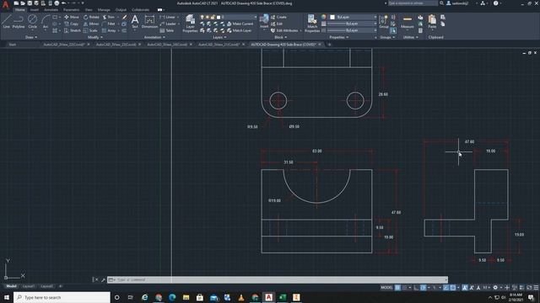Insert a Table from Annotation panel
The width and height of the screenshot is (540, 303).
[x=167, y=30]
